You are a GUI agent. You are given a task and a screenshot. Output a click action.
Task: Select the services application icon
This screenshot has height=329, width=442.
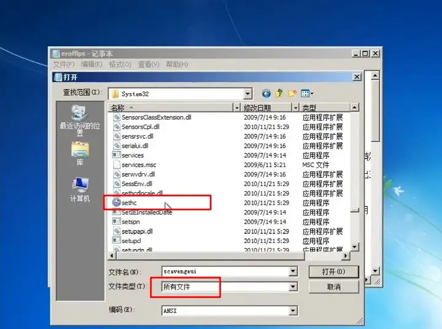click(x=116, y=155)
